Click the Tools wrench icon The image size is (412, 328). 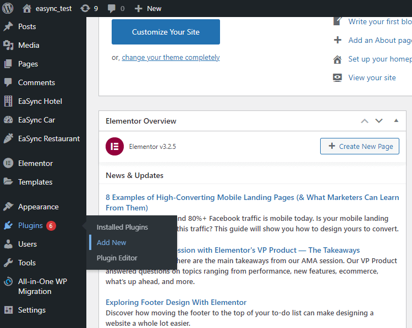[8, 263]
